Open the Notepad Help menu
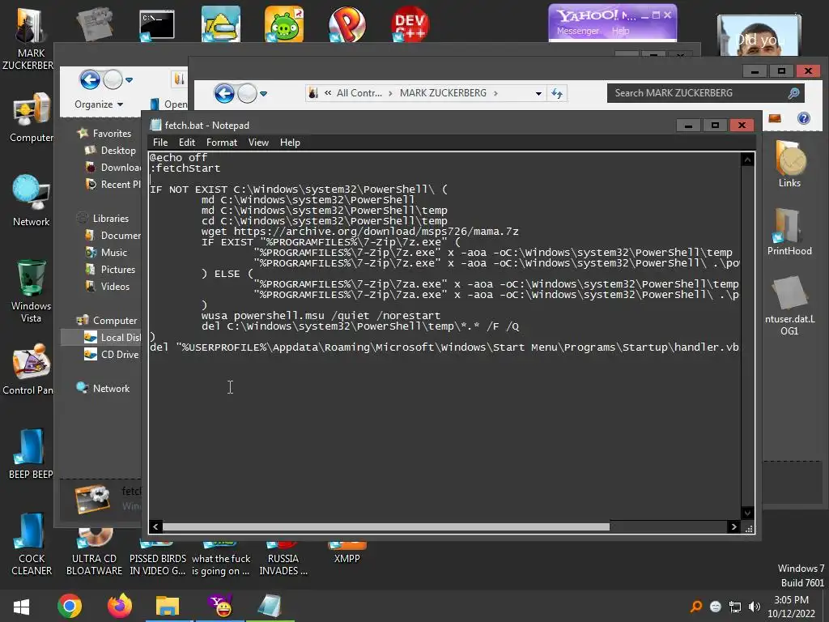This screenshot has width=829, height=622. click(x=290, y=143)
